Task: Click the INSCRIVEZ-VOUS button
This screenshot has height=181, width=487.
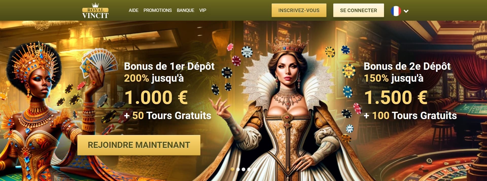Action: click(x=299, y=10)
